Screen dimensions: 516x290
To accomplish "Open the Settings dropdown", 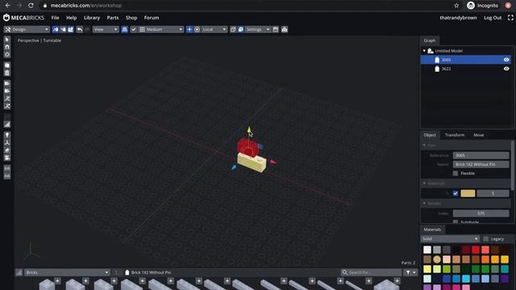I will point(258,30).
